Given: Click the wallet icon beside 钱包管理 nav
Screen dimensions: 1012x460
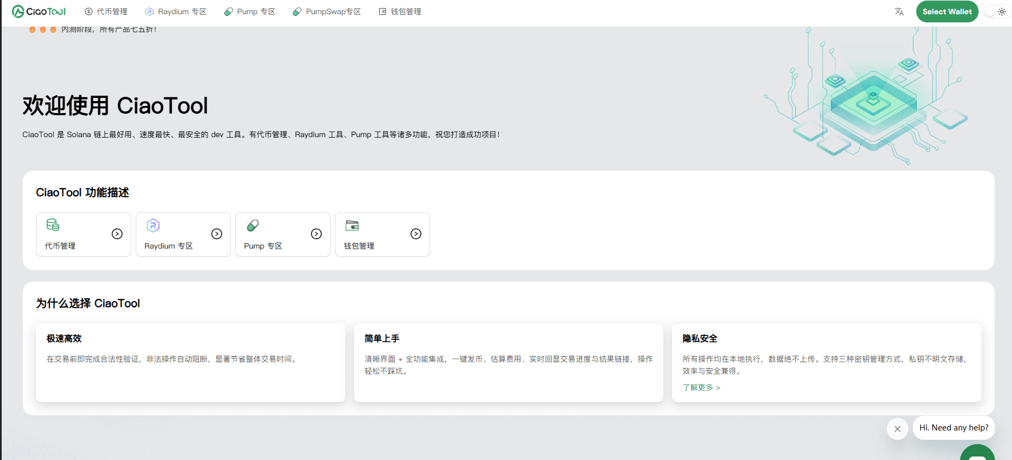Looking at the screenshot, I should (x=383, y=11).
